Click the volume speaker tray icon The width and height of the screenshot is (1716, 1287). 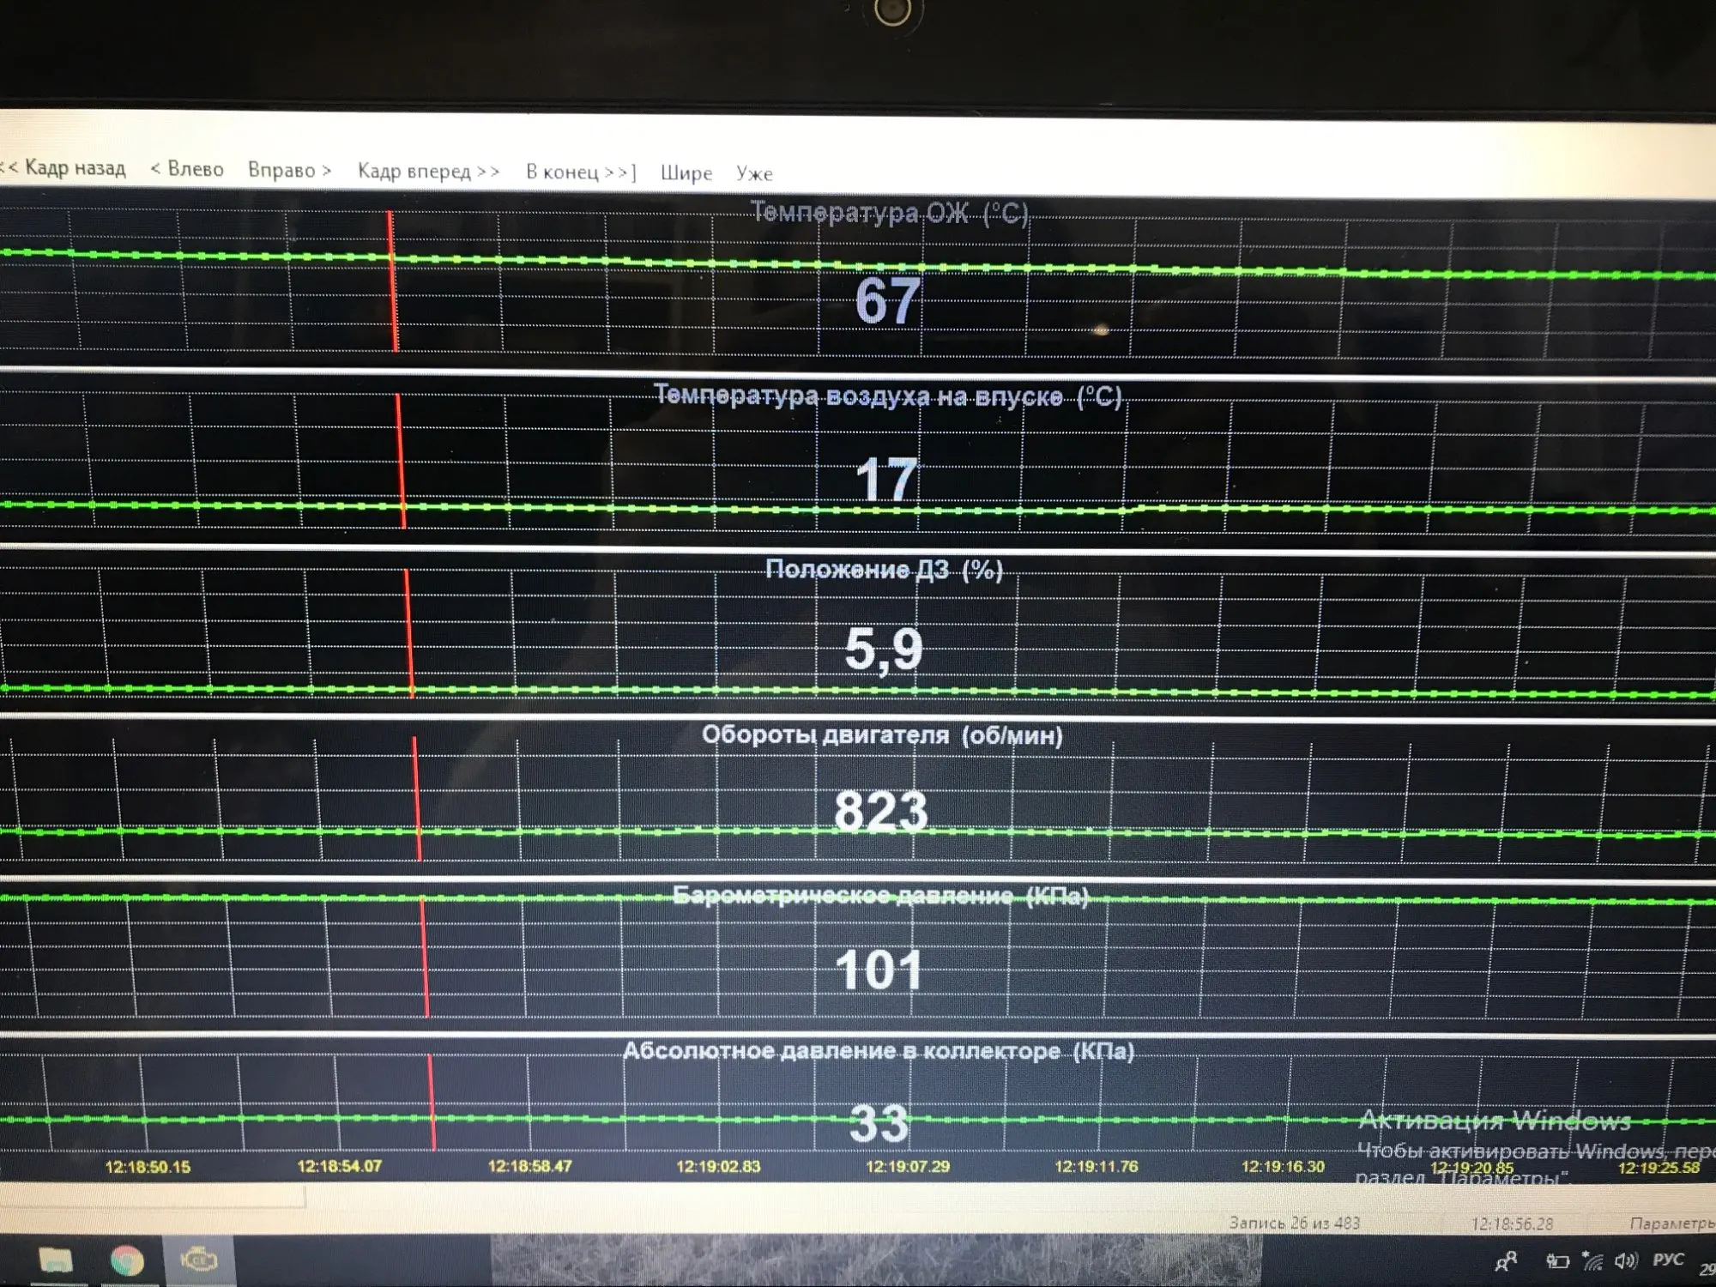(x=1625, y=1260)
